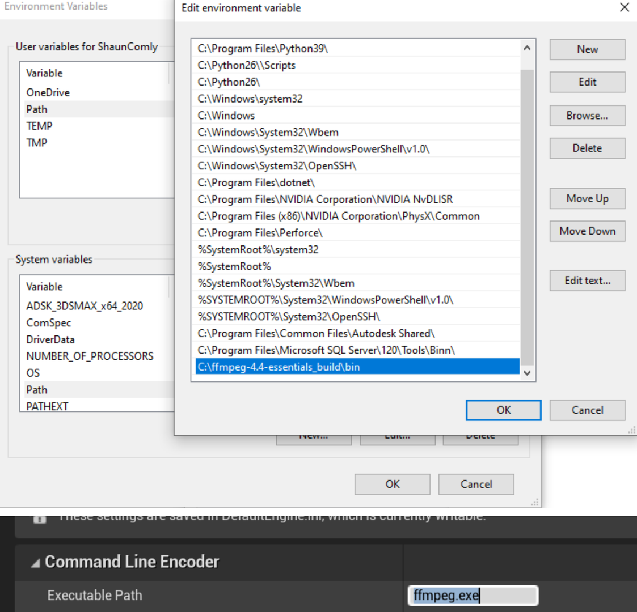This screenshot has height=612, width=637.
Task: Click the New button to add path entry
Action: click(587, 49)
